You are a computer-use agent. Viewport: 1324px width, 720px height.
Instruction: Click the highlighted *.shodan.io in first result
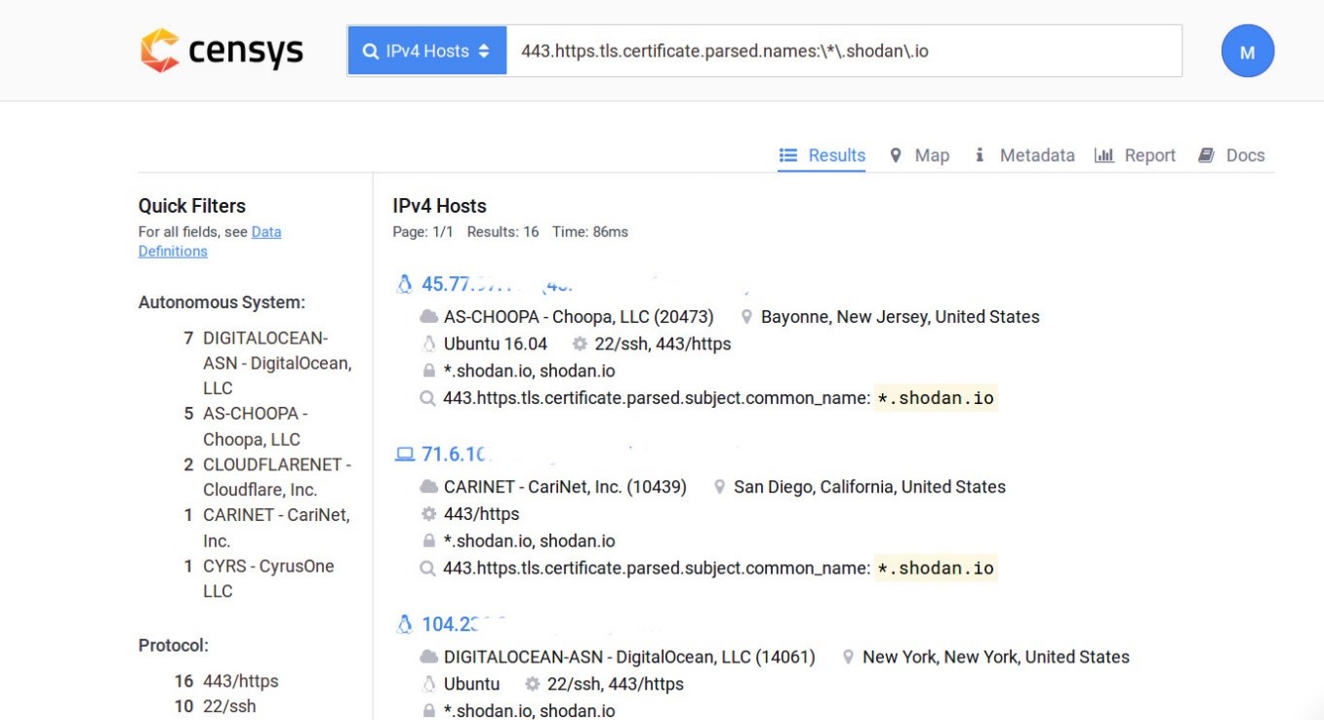pyautogui.click(x=936, y=398)
